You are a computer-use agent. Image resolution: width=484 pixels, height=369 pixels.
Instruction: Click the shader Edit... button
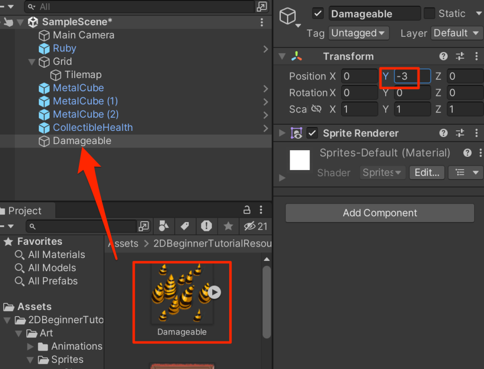(427, 172)
